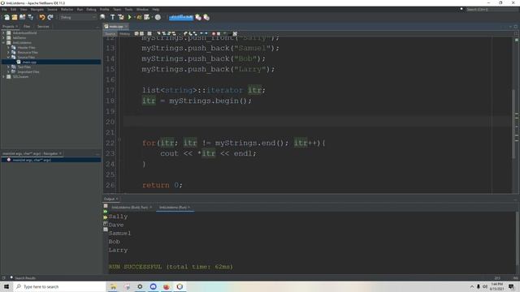Select the main.cpp editor tab
The height and width of the screenshot is (292, 520).
116,26
